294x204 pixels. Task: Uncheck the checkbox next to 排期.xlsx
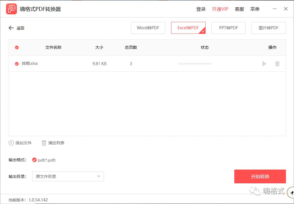pyautogui.click(x=17, y=64)
